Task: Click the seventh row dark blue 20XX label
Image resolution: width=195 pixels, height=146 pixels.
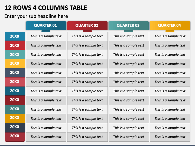Action: coord(15,91)
